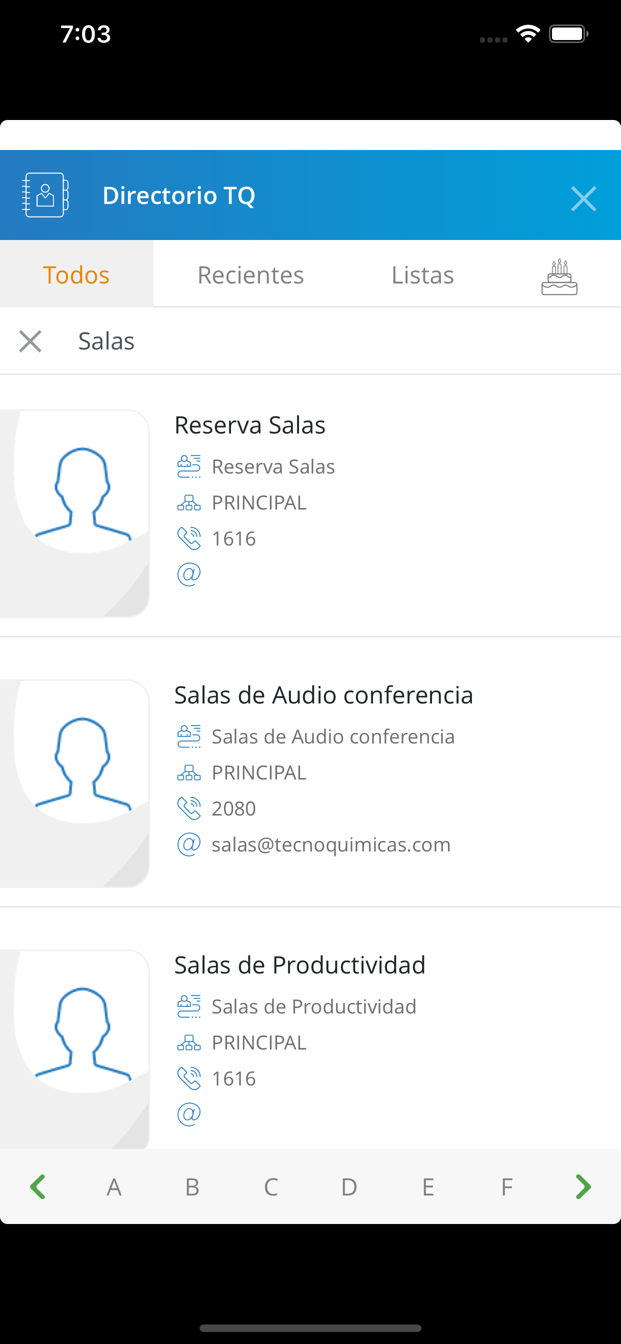Tap email icon for Salas de Audio conferencia

pos(189,844)
